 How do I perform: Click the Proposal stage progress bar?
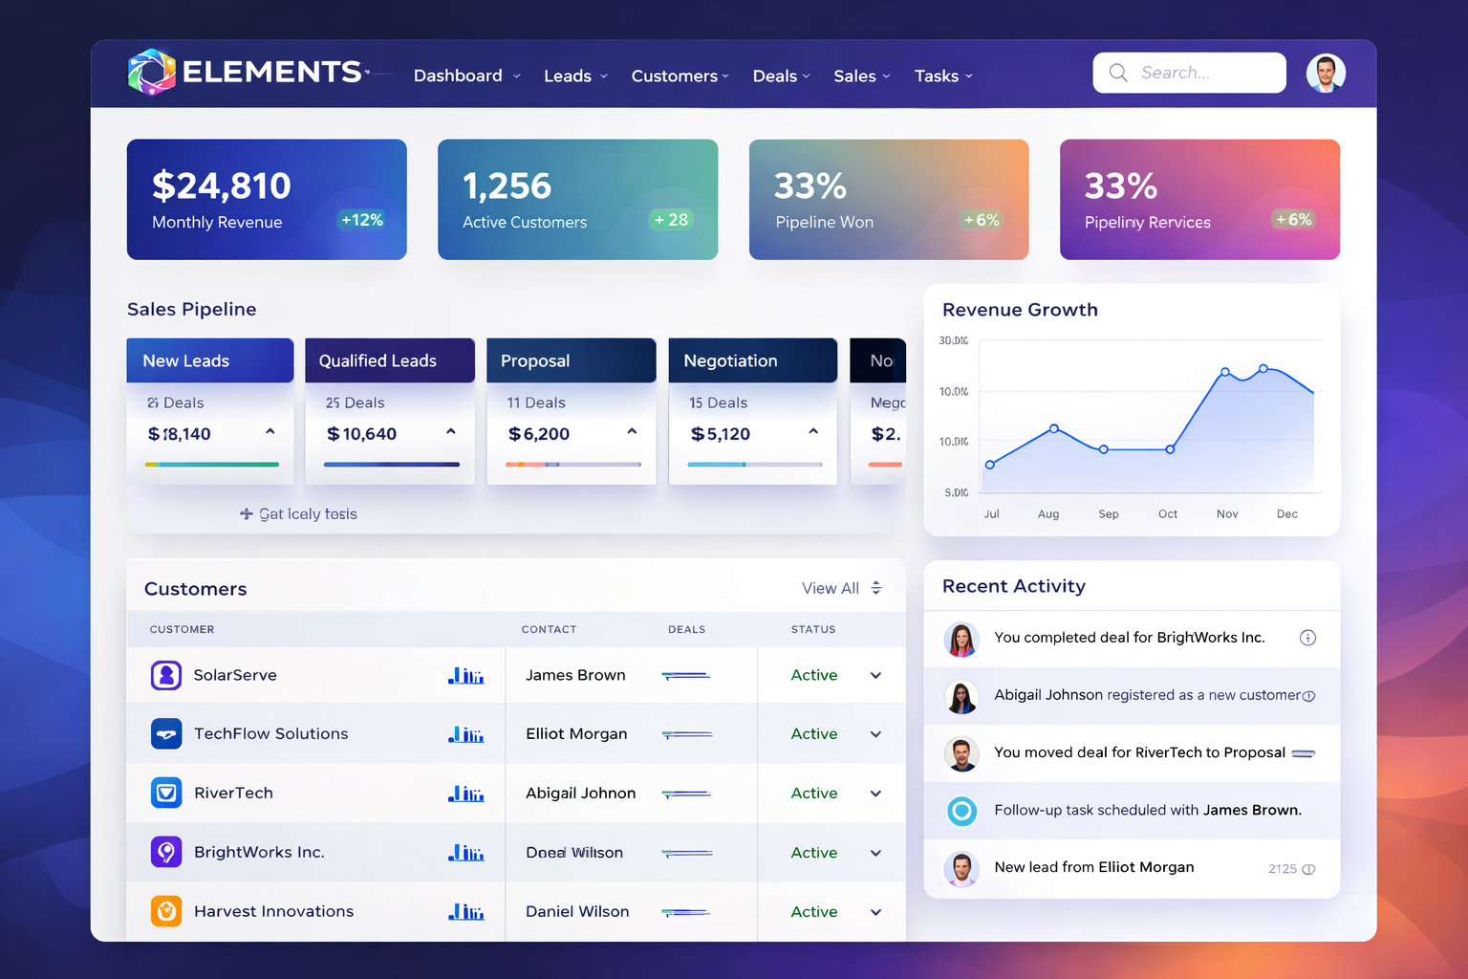click(572, 465)
